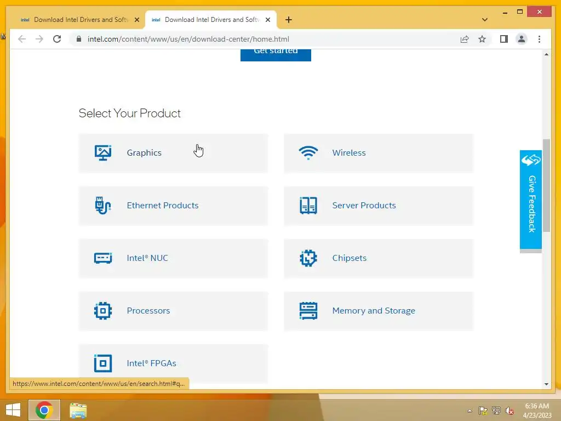This screenshot has height=421, width=561.
Task: Select the Wireless wifi icon
Action: click(308, 153)
